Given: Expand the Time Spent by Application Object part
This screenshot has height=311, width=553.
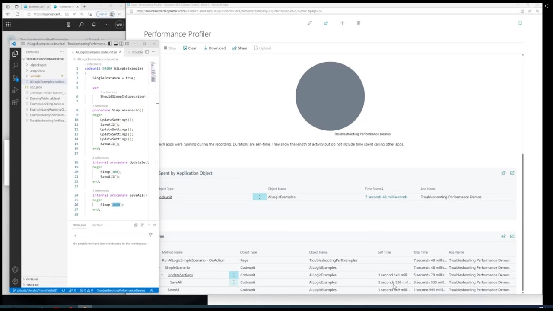Looking at the screenshot, I should [512, 173].
